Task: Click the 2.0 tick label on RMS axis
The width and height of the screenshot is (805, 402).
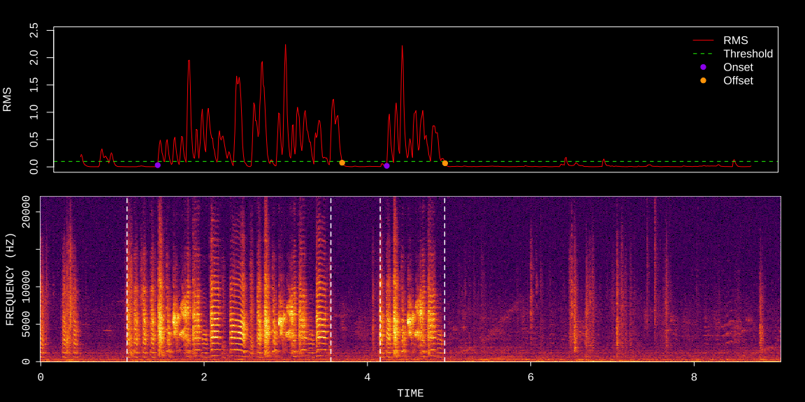Action: click(x=35, y=58)
